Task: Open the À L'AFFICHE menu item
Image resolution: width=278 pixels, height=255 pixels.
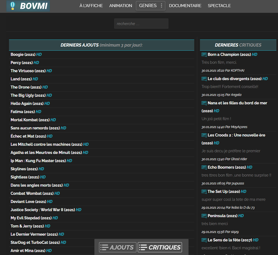Action: click(91, 6)
